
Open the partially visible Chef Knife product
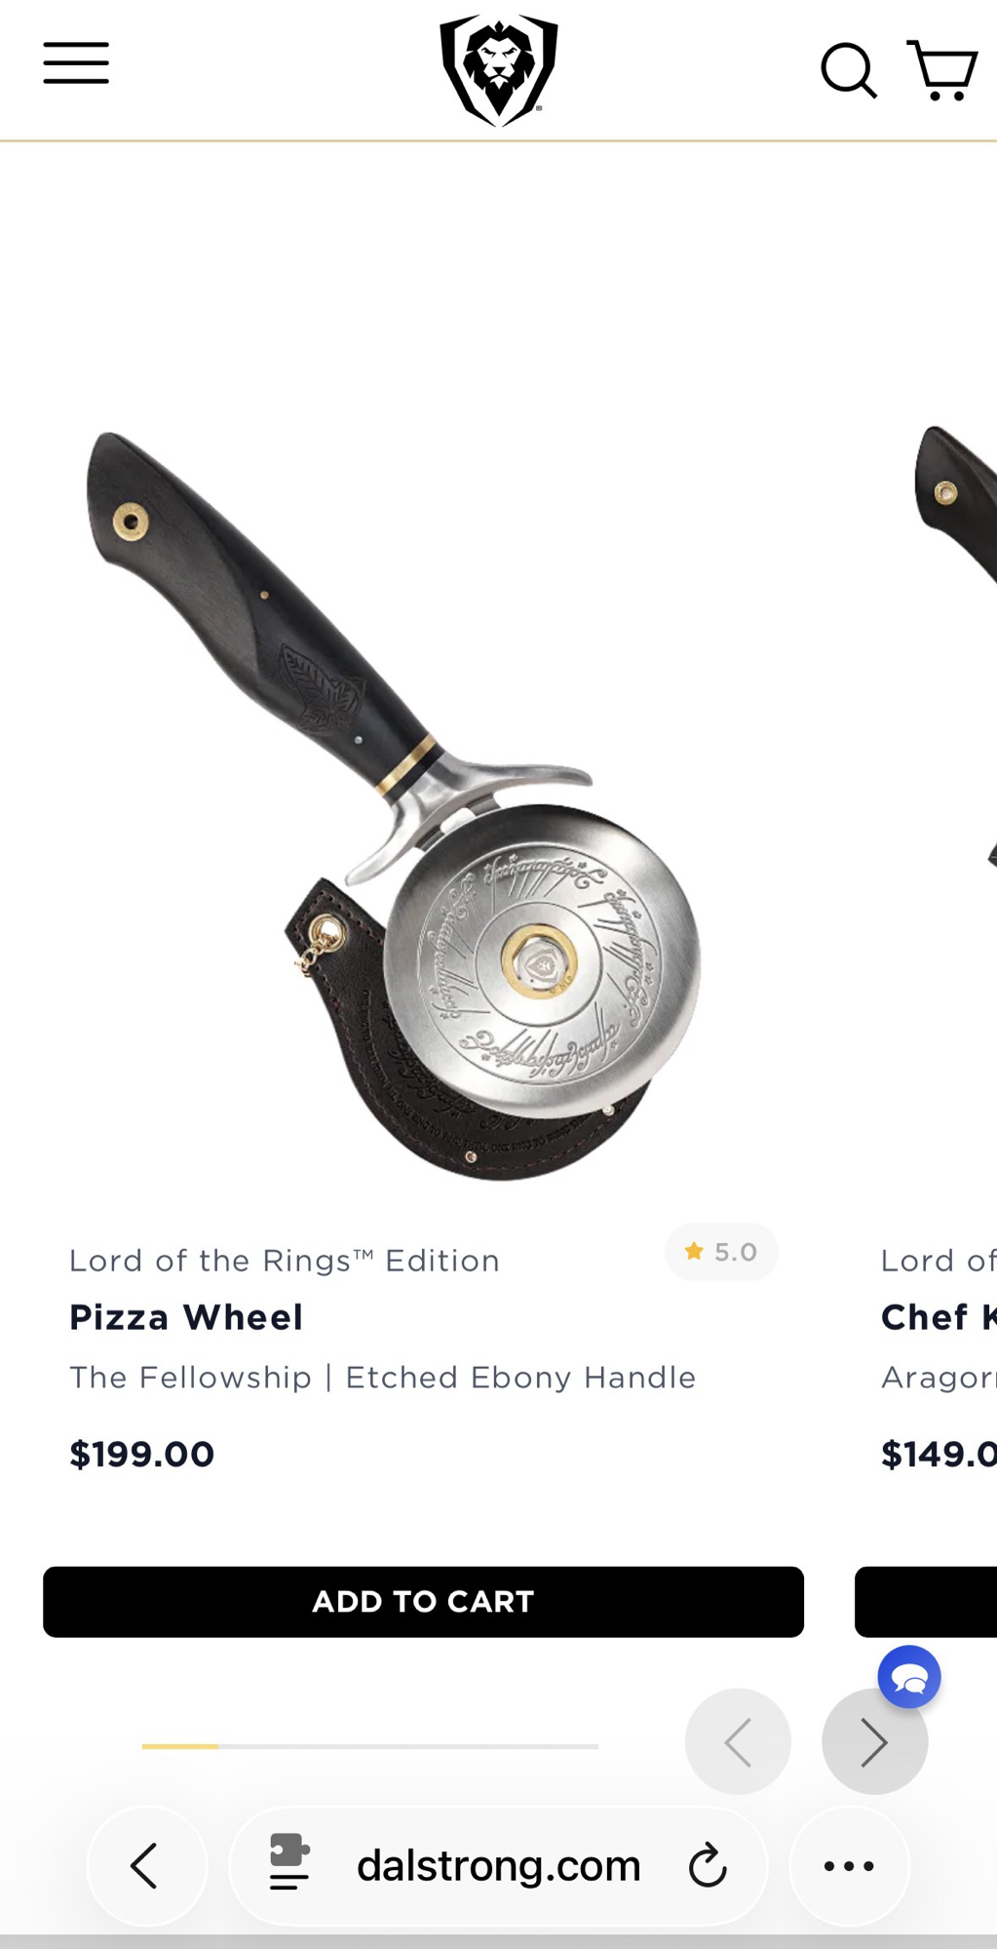click(x=939, y=1317)
